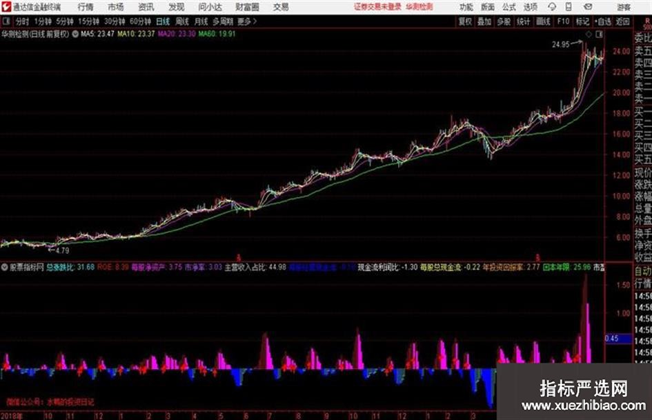Select the 周线 weekly chart tab
This screenshot has width=652, height=420.
[182, 21]
